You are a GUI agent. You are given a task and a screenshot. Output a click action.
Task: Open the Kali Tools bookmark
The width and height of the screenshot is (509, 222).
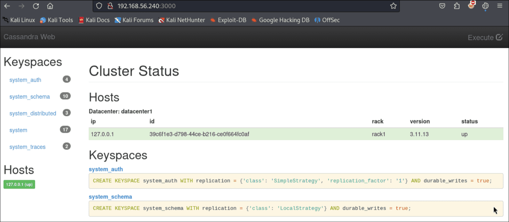pos(56,20)
